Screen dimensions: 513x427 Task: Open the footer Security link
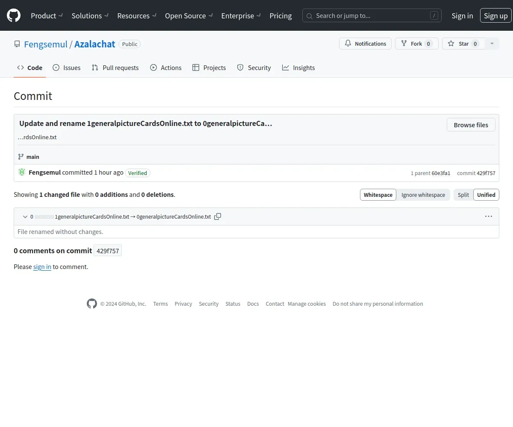(209, 304)
